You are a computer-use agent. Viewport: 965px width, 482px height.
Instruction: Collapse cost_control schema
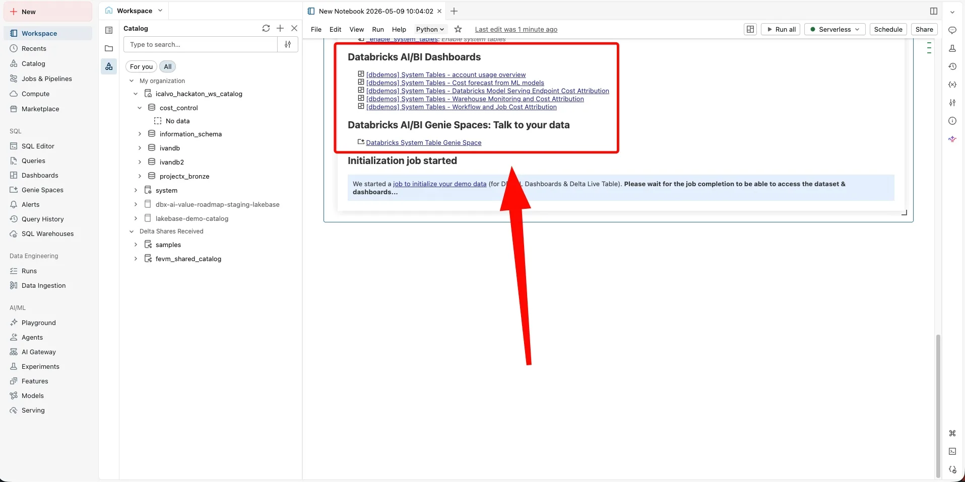point(140,108)
